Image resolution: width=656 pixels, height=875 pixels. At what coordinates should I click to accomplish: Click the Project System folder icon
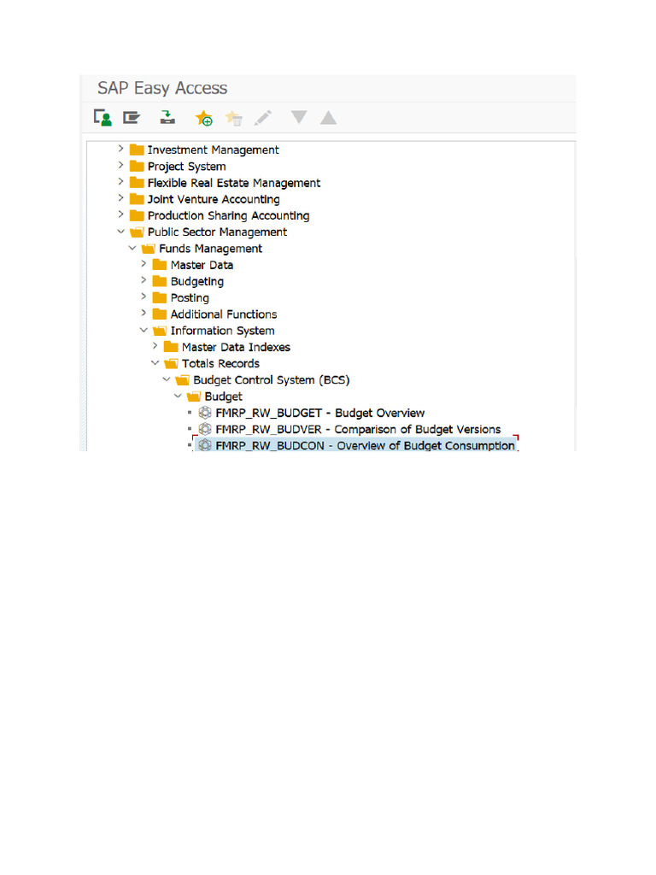tap(137, 166)
